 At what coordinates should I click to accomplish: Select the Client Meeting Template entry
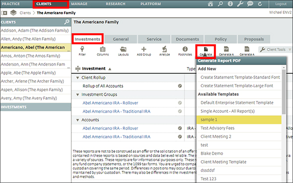[x=239, y=162]
